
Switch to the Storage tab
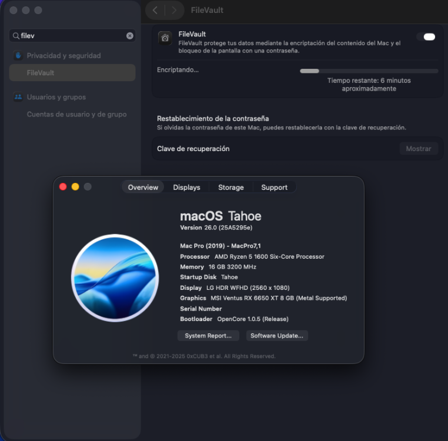tap(231, 187)
